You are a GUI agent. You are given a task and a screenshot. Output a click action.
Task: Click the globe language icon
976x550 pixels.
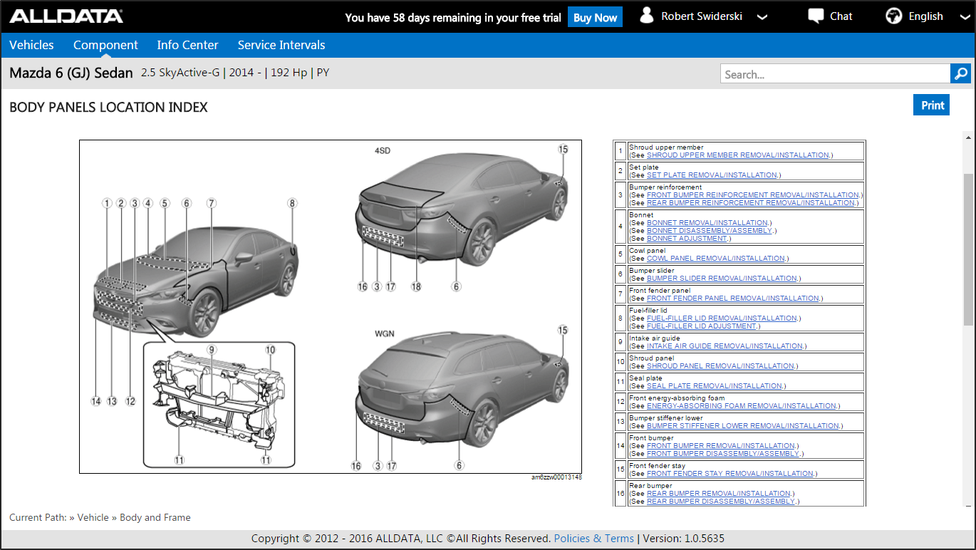893,16
